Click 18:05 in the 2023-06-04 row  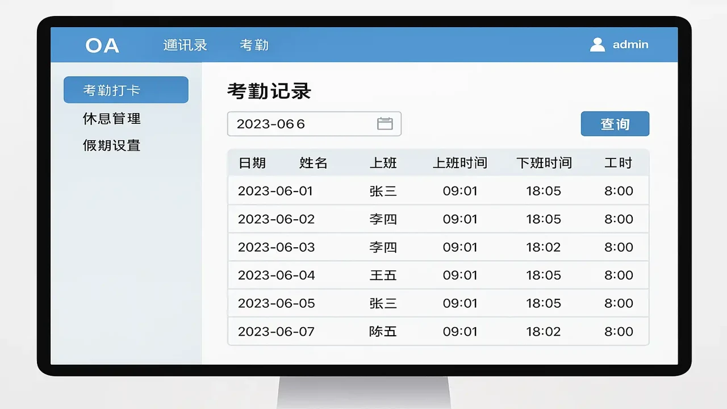click(544, 275)
